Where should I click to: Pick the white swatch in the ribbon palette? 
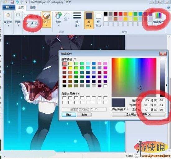[x=106, y=19]
